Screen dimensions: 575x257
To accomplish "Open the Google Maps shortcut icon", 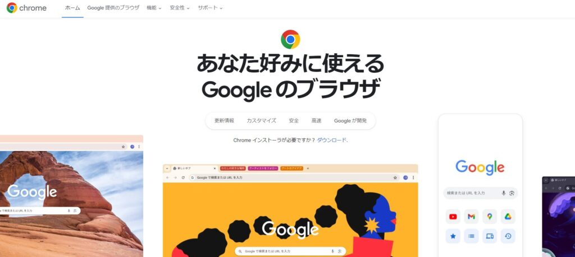I will (x=490, y=217).
